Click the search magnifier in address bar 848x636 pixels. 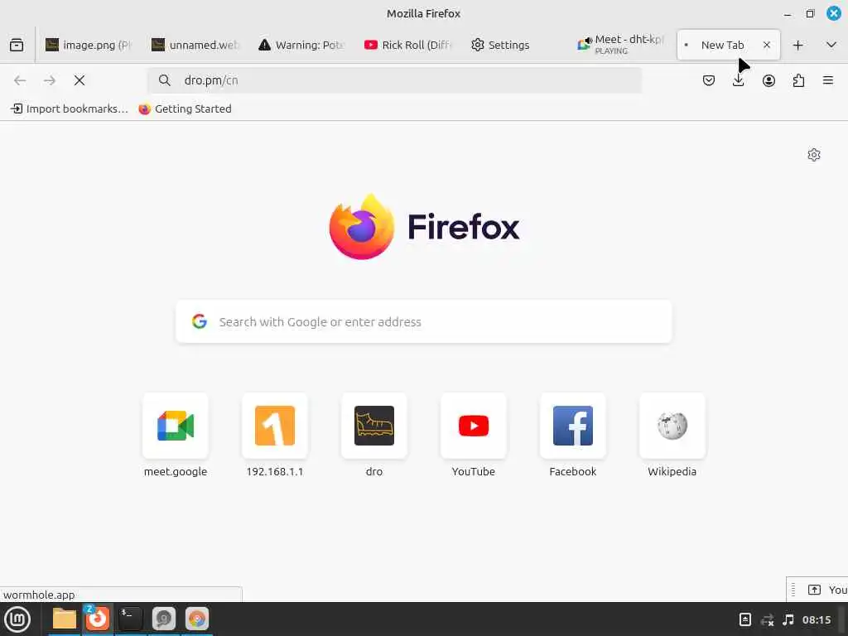click(x=165, y=80)
